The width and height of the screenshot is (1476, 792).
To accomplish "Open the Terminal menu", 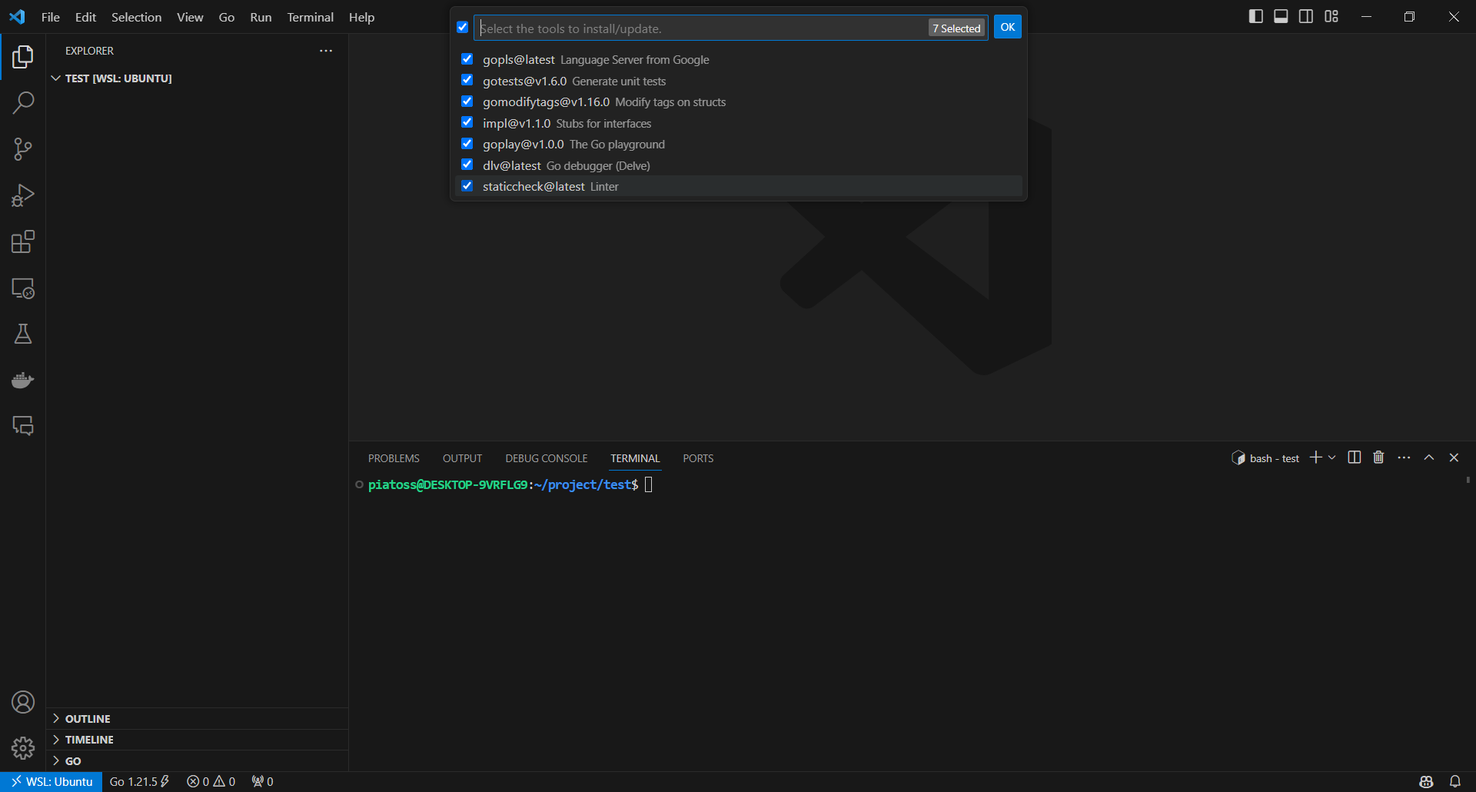I will pyautogui.click(x=310, y=17).
